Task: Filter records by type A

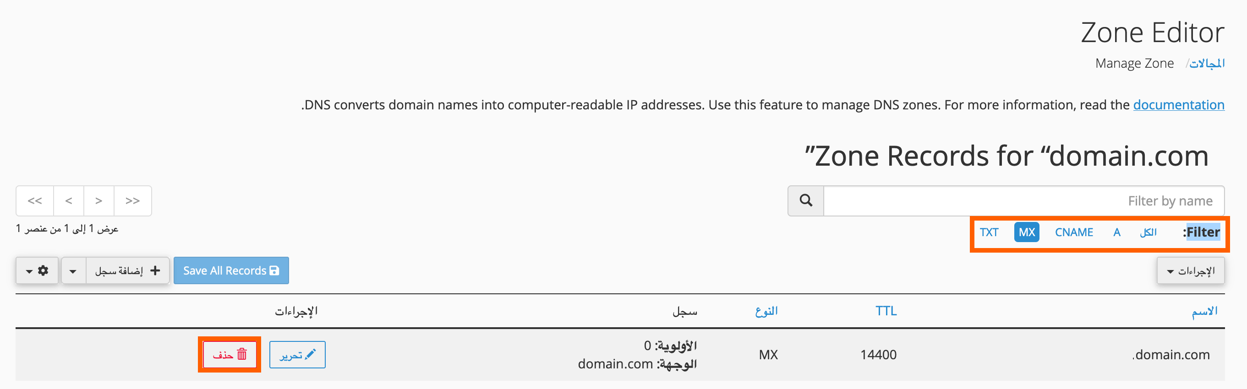Action: point(1117,232)
